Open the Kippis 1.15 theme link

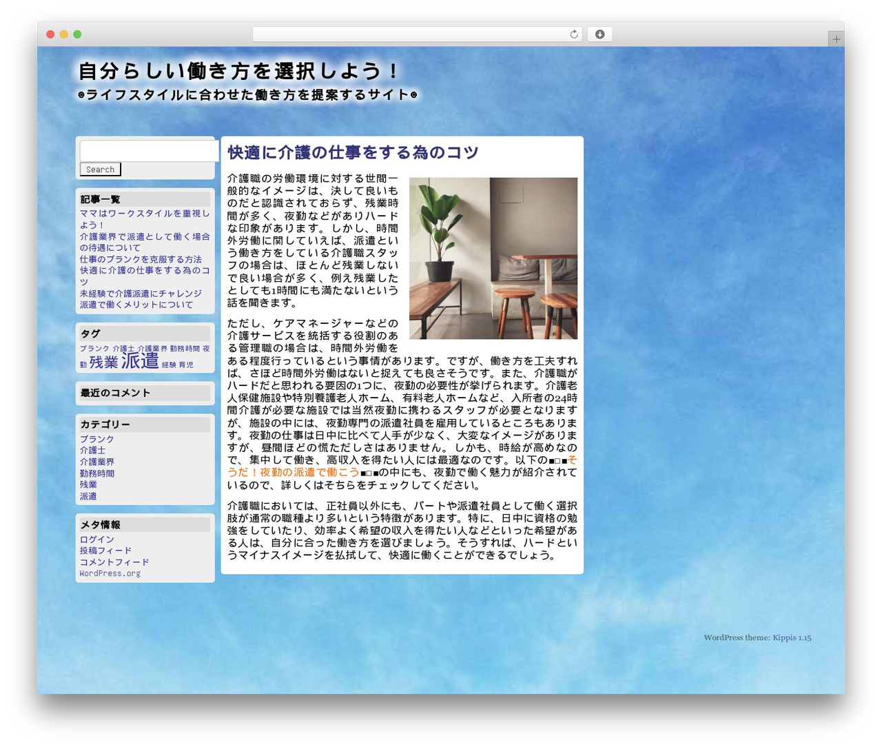(x=792, y=637)
